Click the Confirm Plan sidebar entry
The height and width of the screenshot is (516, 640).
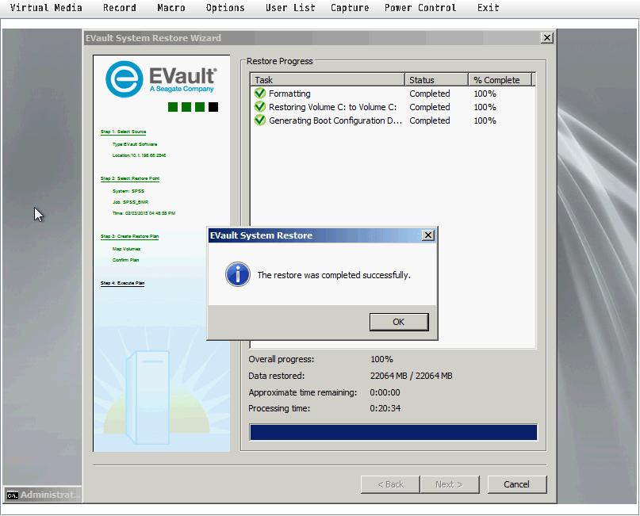pos(126,260)
